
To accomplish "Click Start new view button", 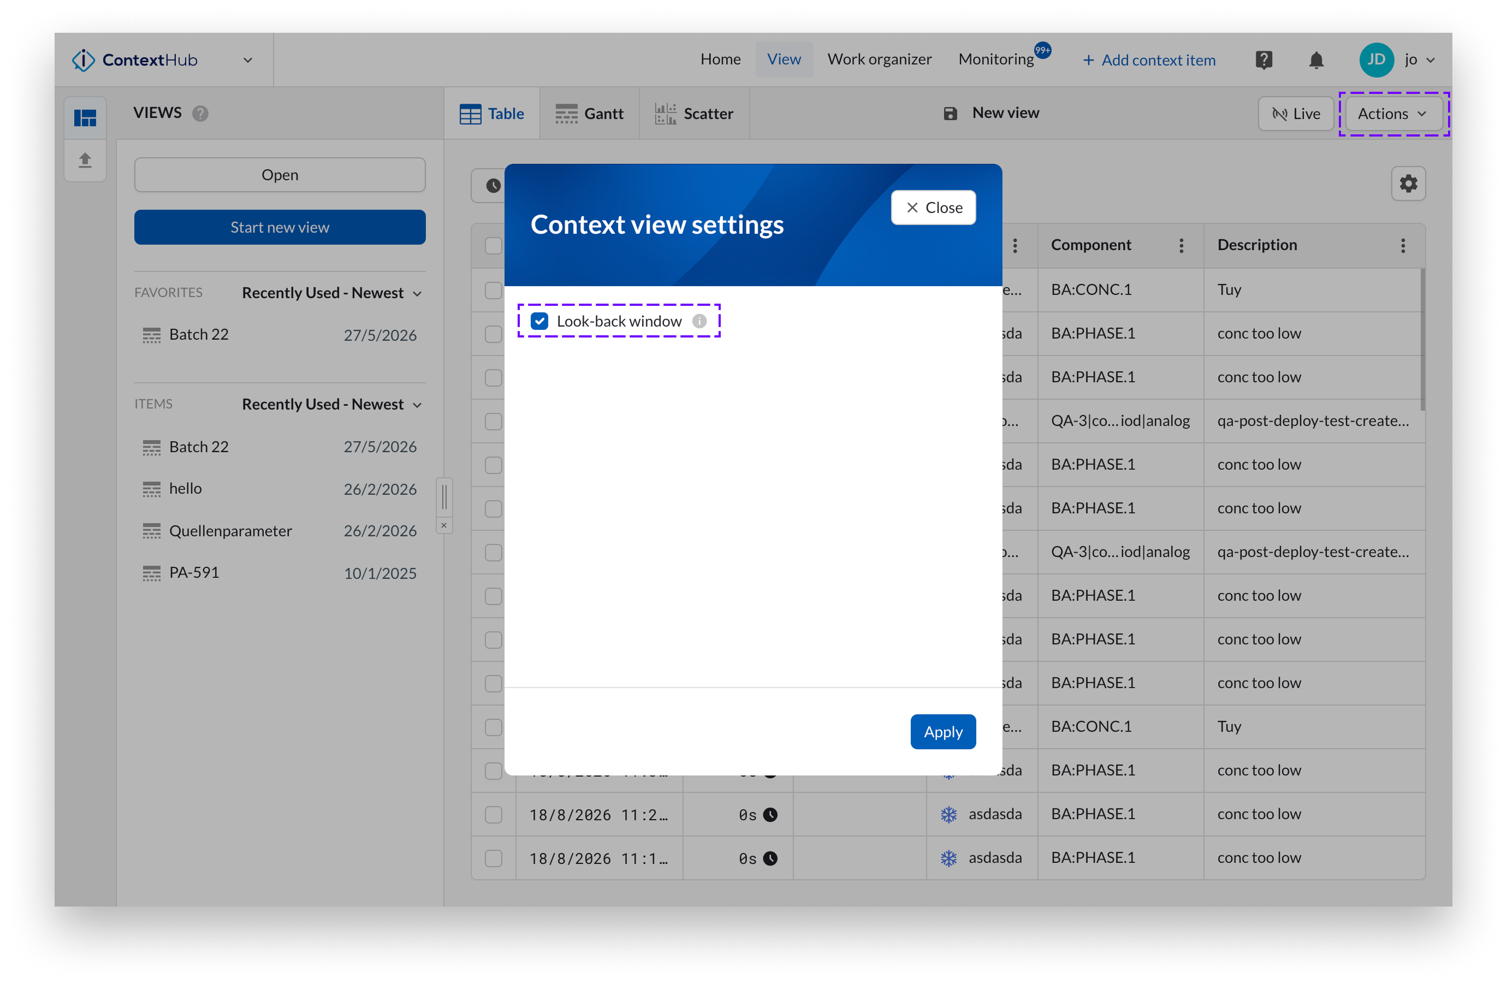I will [280, 227].
